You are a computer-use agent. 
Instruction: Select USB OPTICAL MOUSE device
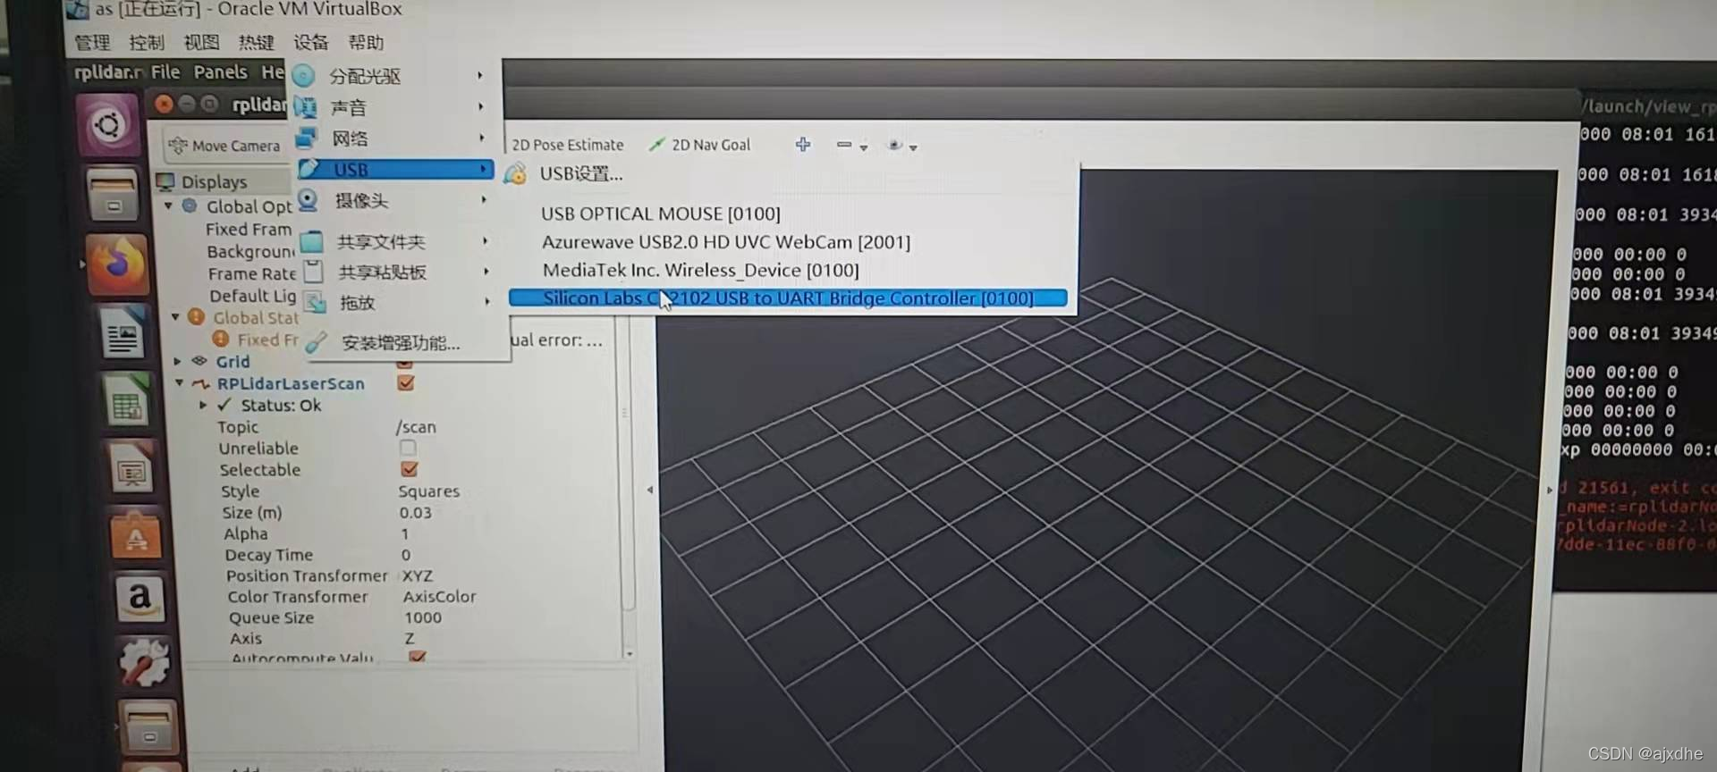pyautogui.click(x=661, y=214)
